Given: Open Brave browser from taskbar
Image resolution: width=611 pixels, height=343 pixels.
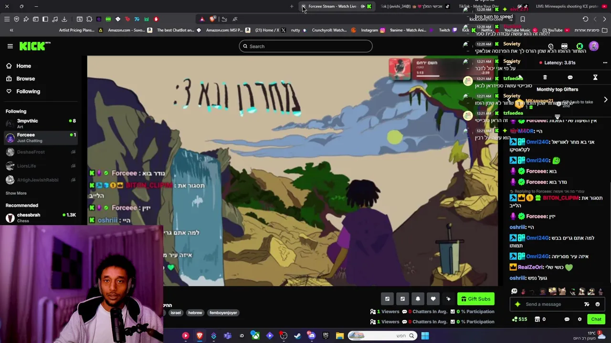Looking at the screenshot, I should point(200,336).
